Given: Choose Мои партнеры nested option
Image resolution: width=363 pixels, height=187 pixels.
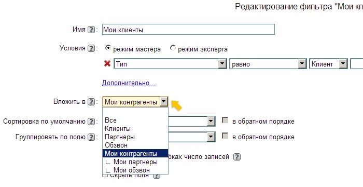Looking at the screenshot, I should [x=135, y=162].
